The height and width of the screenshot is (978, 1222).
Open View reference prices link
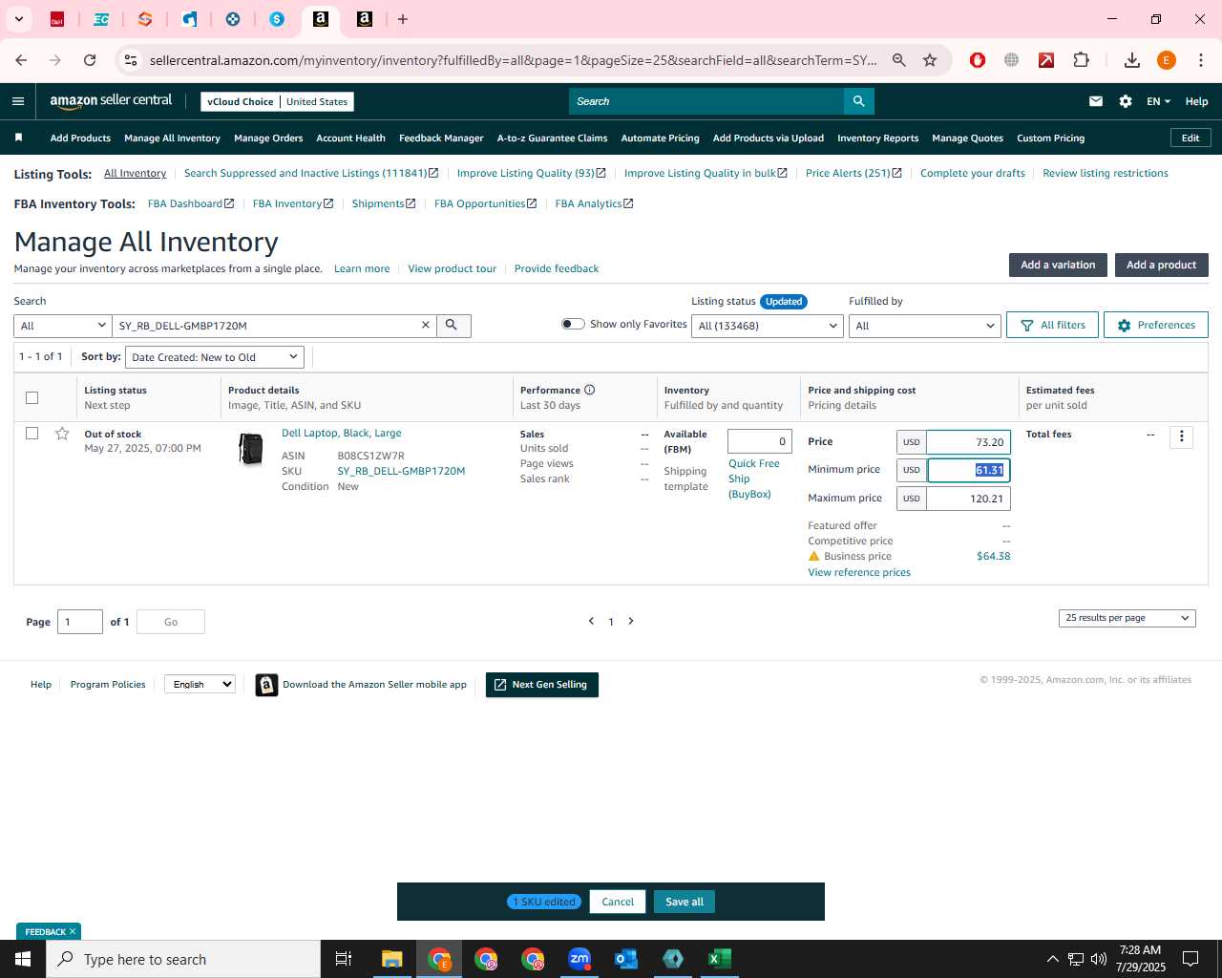859,572
